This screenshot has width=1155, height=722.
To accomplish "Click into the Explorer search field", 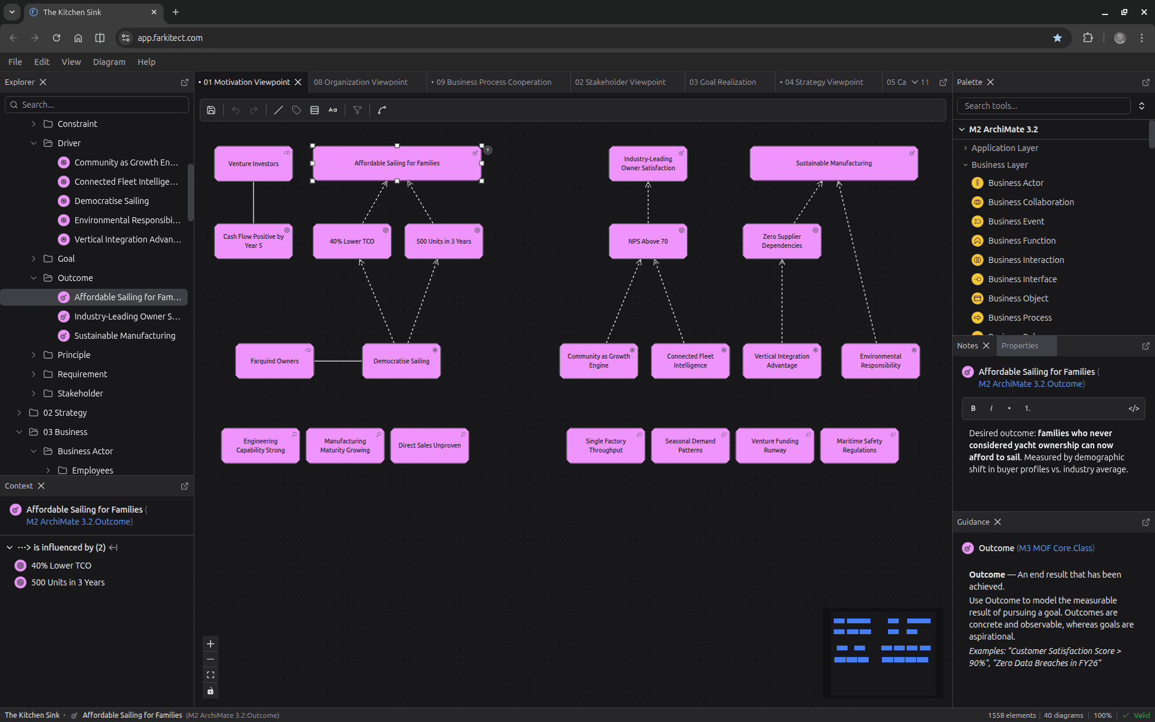I will point(97,105).
